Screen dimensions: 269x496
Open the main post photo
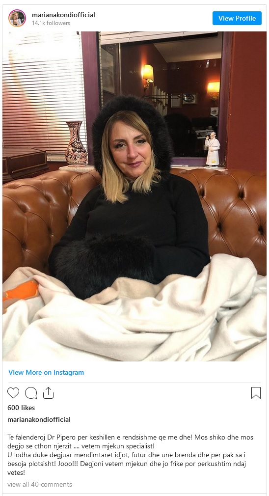click(134, 196)
